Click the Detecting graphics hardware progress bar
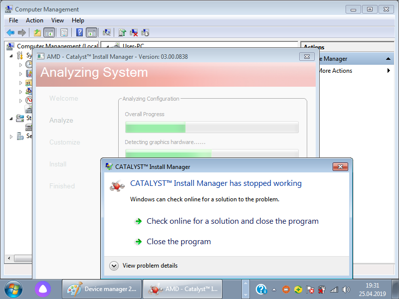 [x=211, y=153]
